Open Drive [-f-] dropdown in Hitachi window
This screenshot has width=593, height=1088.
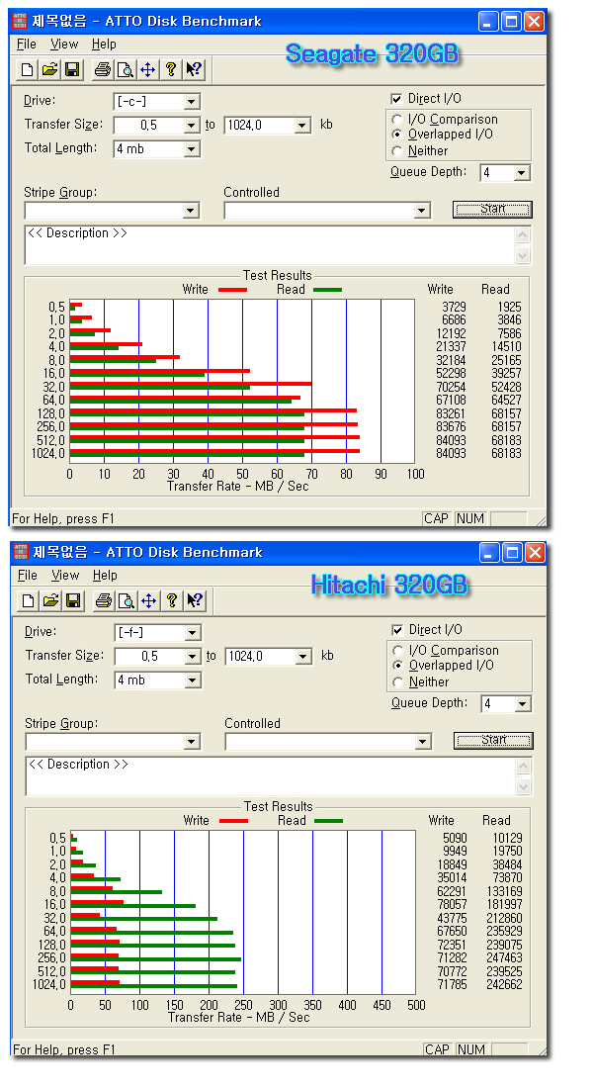pos(192,633)
